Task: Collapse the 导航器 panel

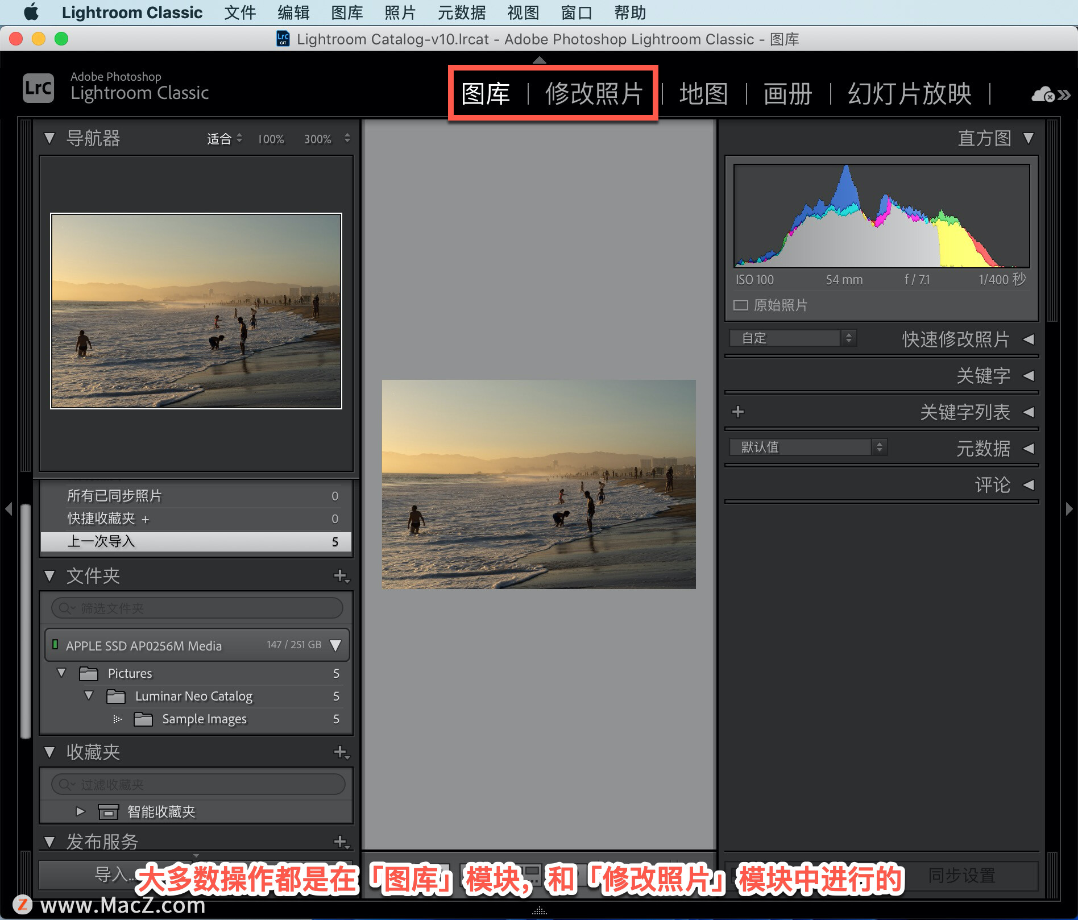Action: (49, 138)
